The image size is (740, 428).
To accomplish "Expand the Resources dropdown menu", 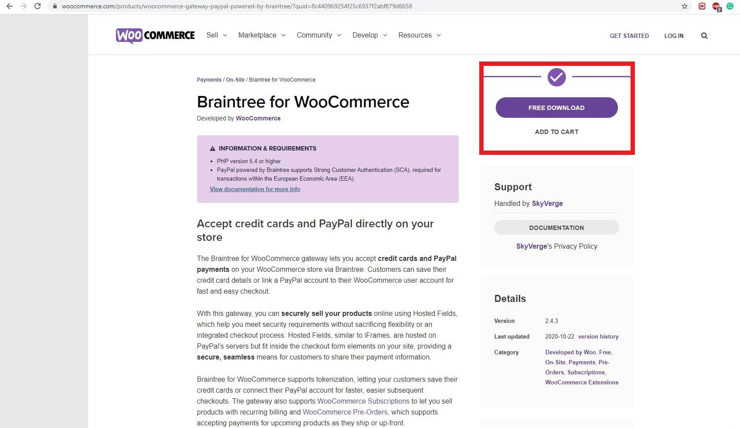I will point(419,35).
